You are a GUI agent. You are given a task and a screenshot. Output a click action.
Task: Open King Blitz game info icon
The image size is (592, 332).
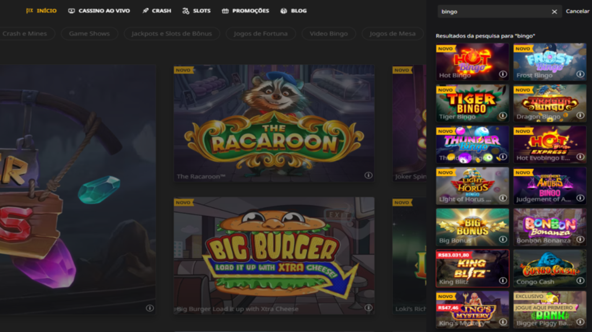pyautogui.click(x=503, y=281)
